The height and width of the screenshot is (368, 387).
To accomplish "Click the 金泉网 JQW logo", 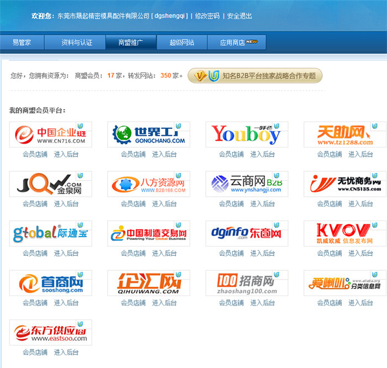I will (51, 184).
